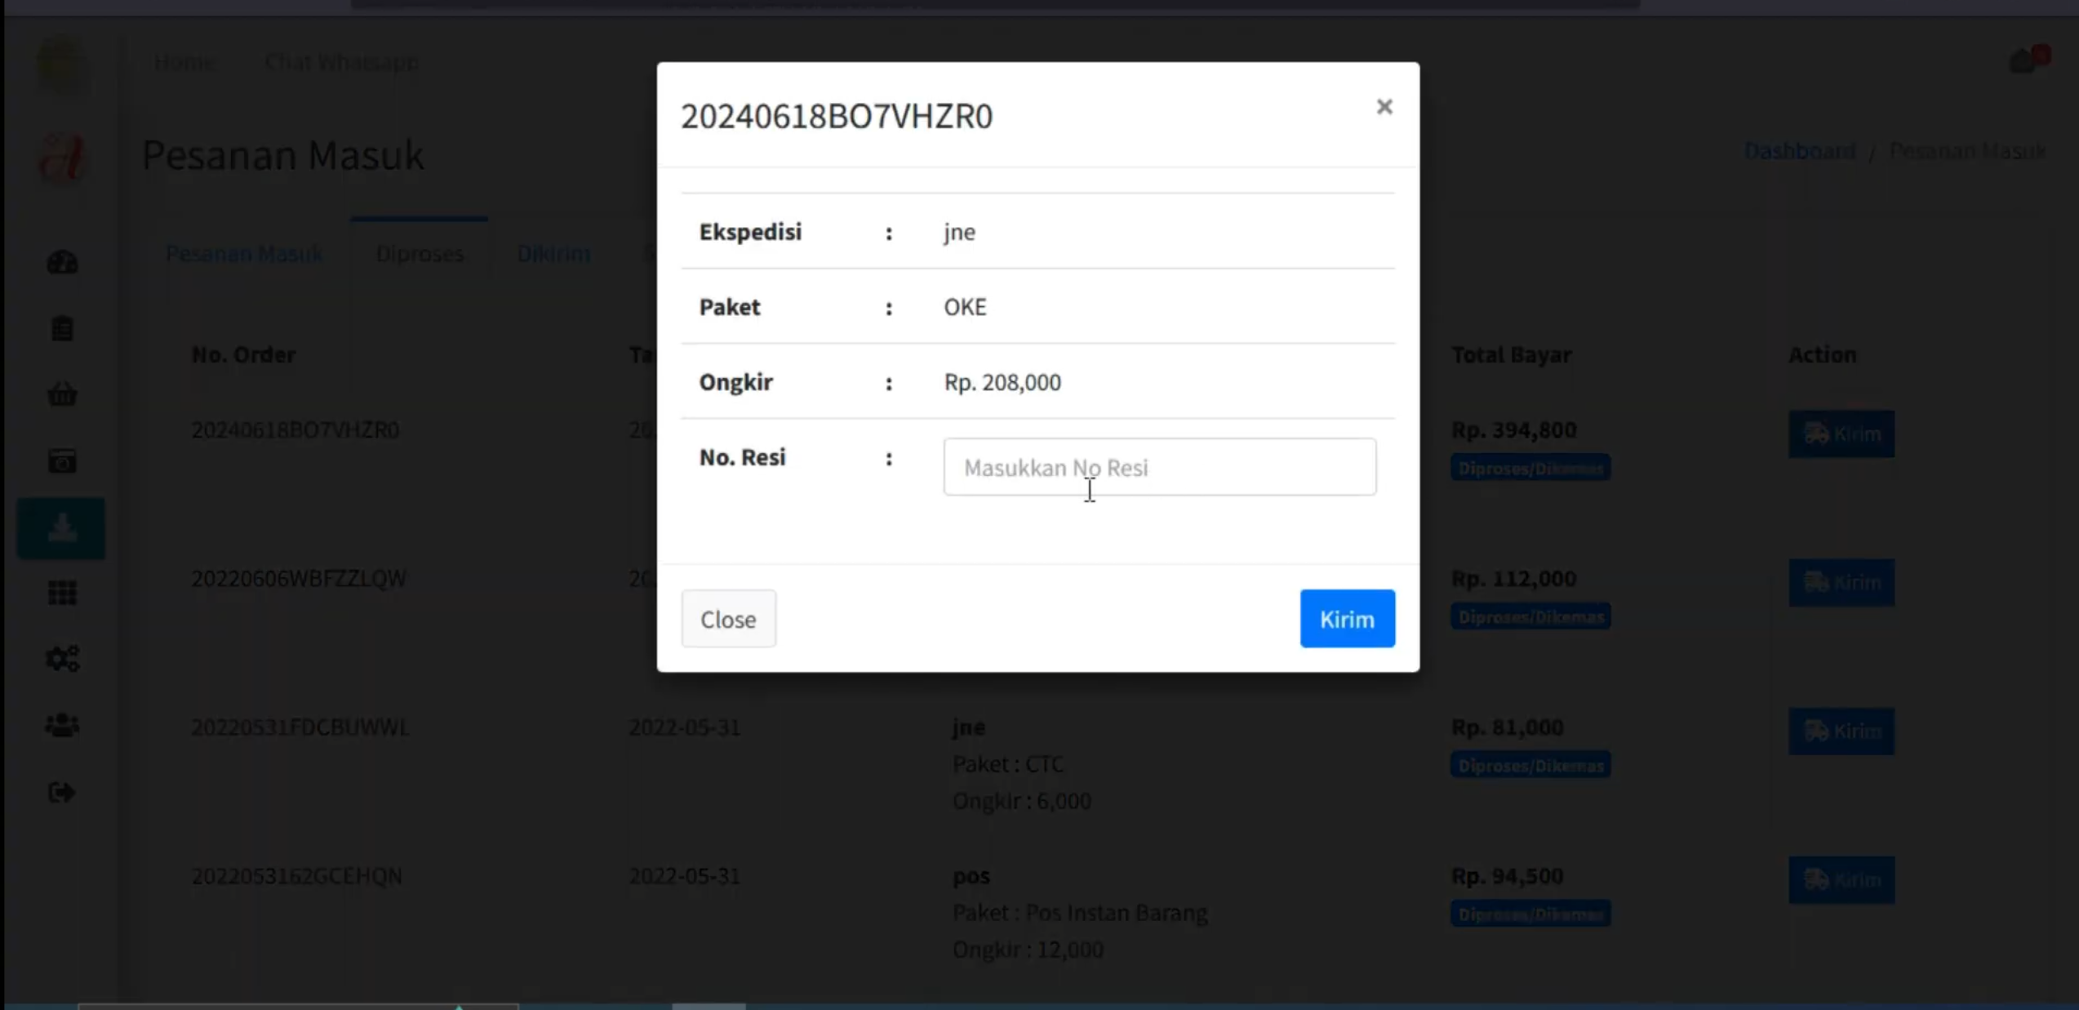The height and width of the screenshot is (1010, 2079).
Task: Click Kirim for order 20220606WBFZZLQW
Action: [1841, 582]
